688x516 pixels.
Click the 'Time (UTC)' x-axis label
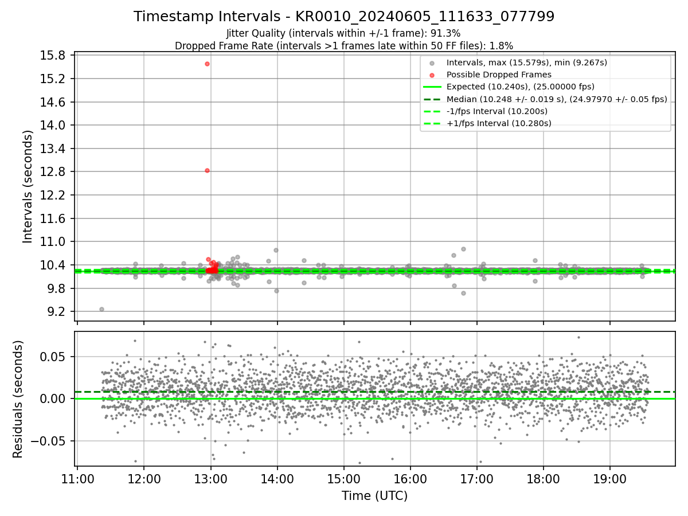(375, 496)
